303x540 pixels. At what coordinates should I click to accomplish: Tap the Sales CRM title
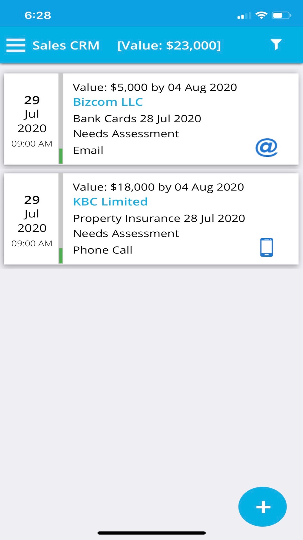point(66,46)
